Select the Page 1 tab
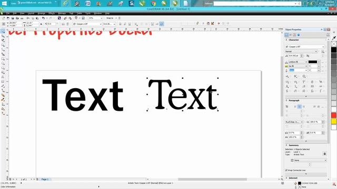This screenshot has width=337, height=189. 45,179
